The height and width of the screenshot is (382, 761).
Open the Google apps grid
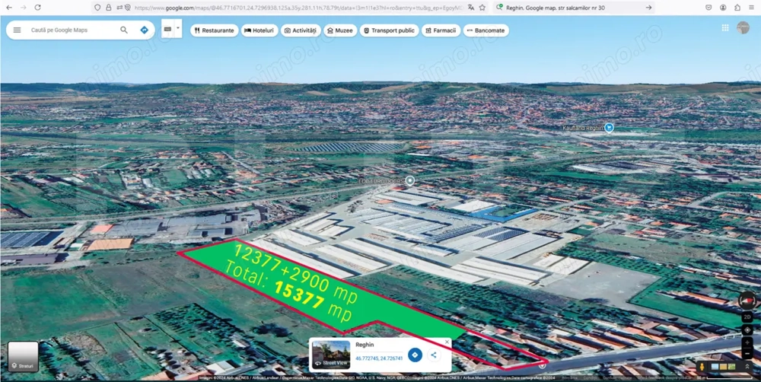pyautogui.click(x=725, y=27)
